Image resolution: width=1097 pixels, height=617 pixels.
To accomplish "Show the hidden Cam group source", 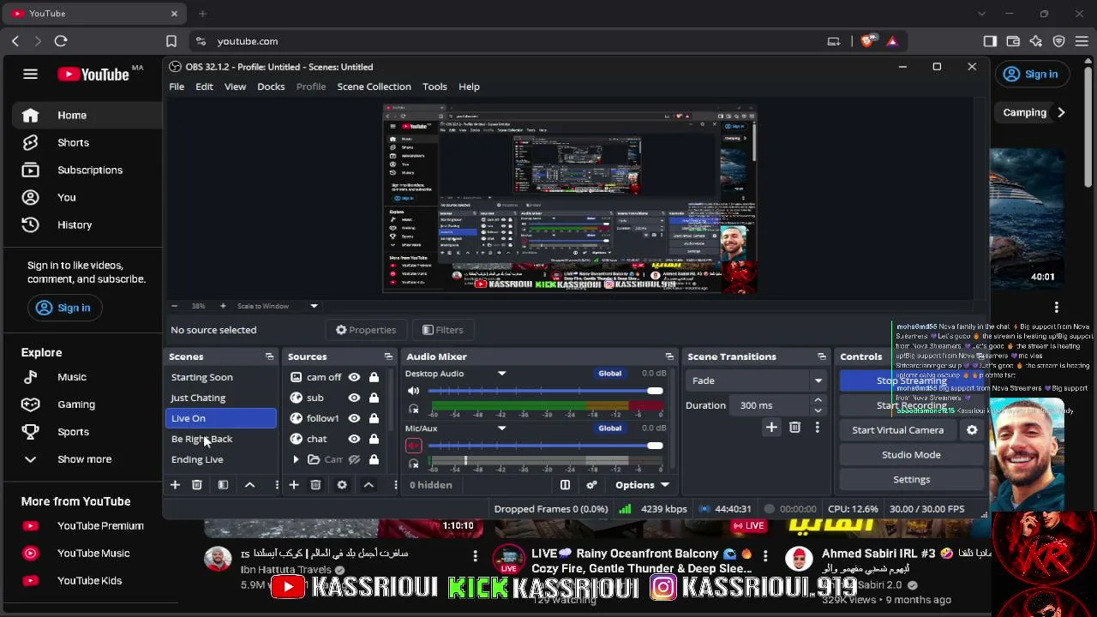I will point(354,459).
